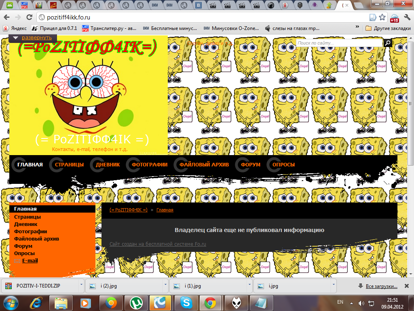Bookmark this page with the star icon

tap(382, 17)
